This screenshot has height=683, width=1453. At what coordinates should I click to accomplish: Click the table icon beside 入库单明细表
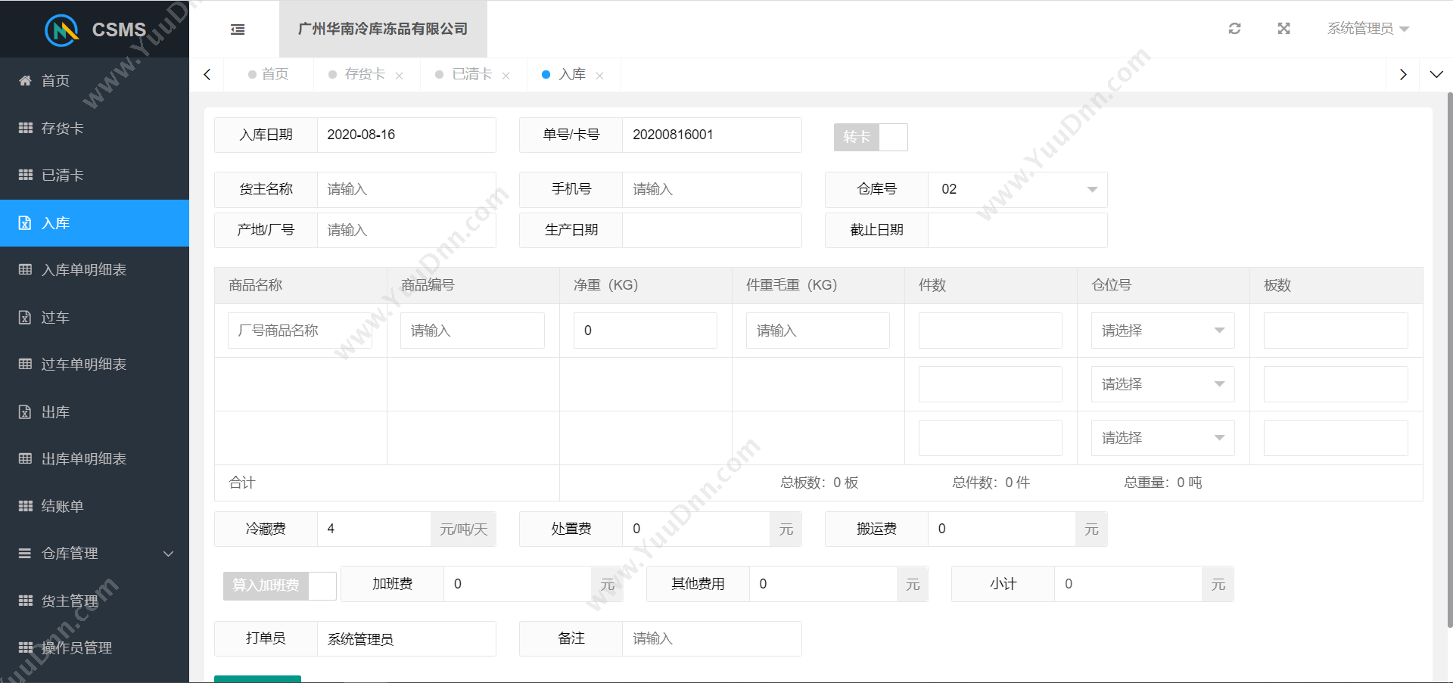coord(25,269)
